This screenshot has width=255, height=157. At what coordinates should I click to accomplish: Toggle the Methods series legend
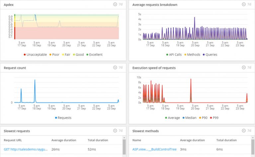point(192,55)
